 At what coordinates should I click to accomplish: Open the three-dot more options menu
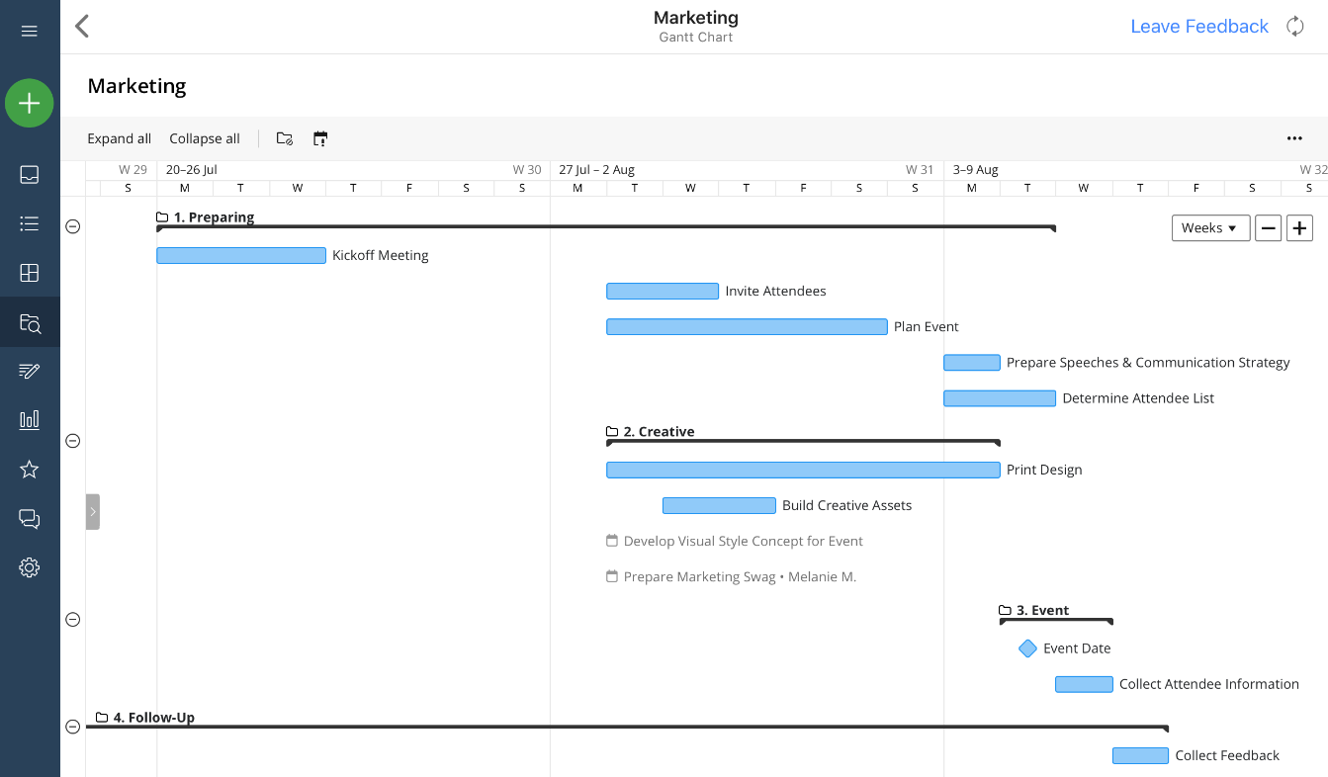[1294, 139]
